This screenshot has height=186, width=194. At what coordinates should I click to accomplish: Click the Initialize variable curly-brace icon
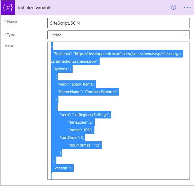coord(8,8)
